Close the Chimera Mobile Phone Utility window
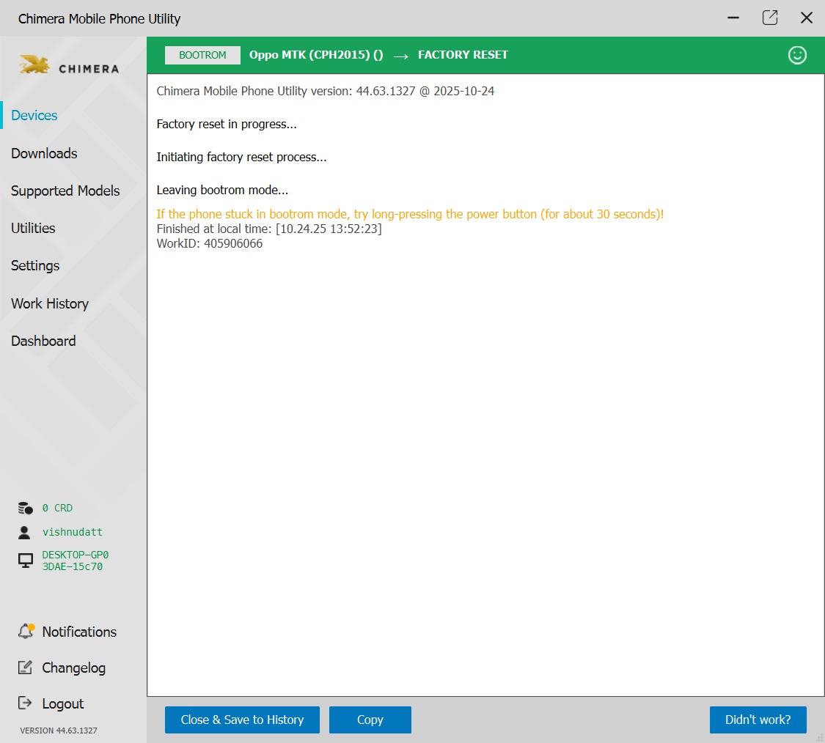825x743 pixels. pyautogui.click(x=806, y=18)
